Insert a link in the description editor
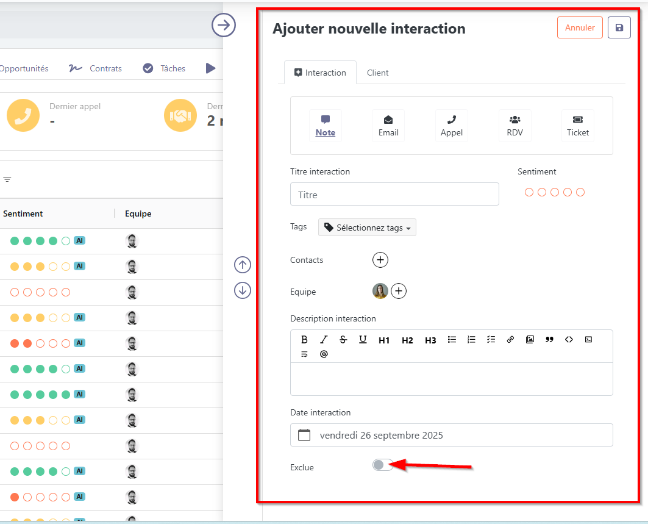This screenshot has height=524, width=648. [510, 340]
